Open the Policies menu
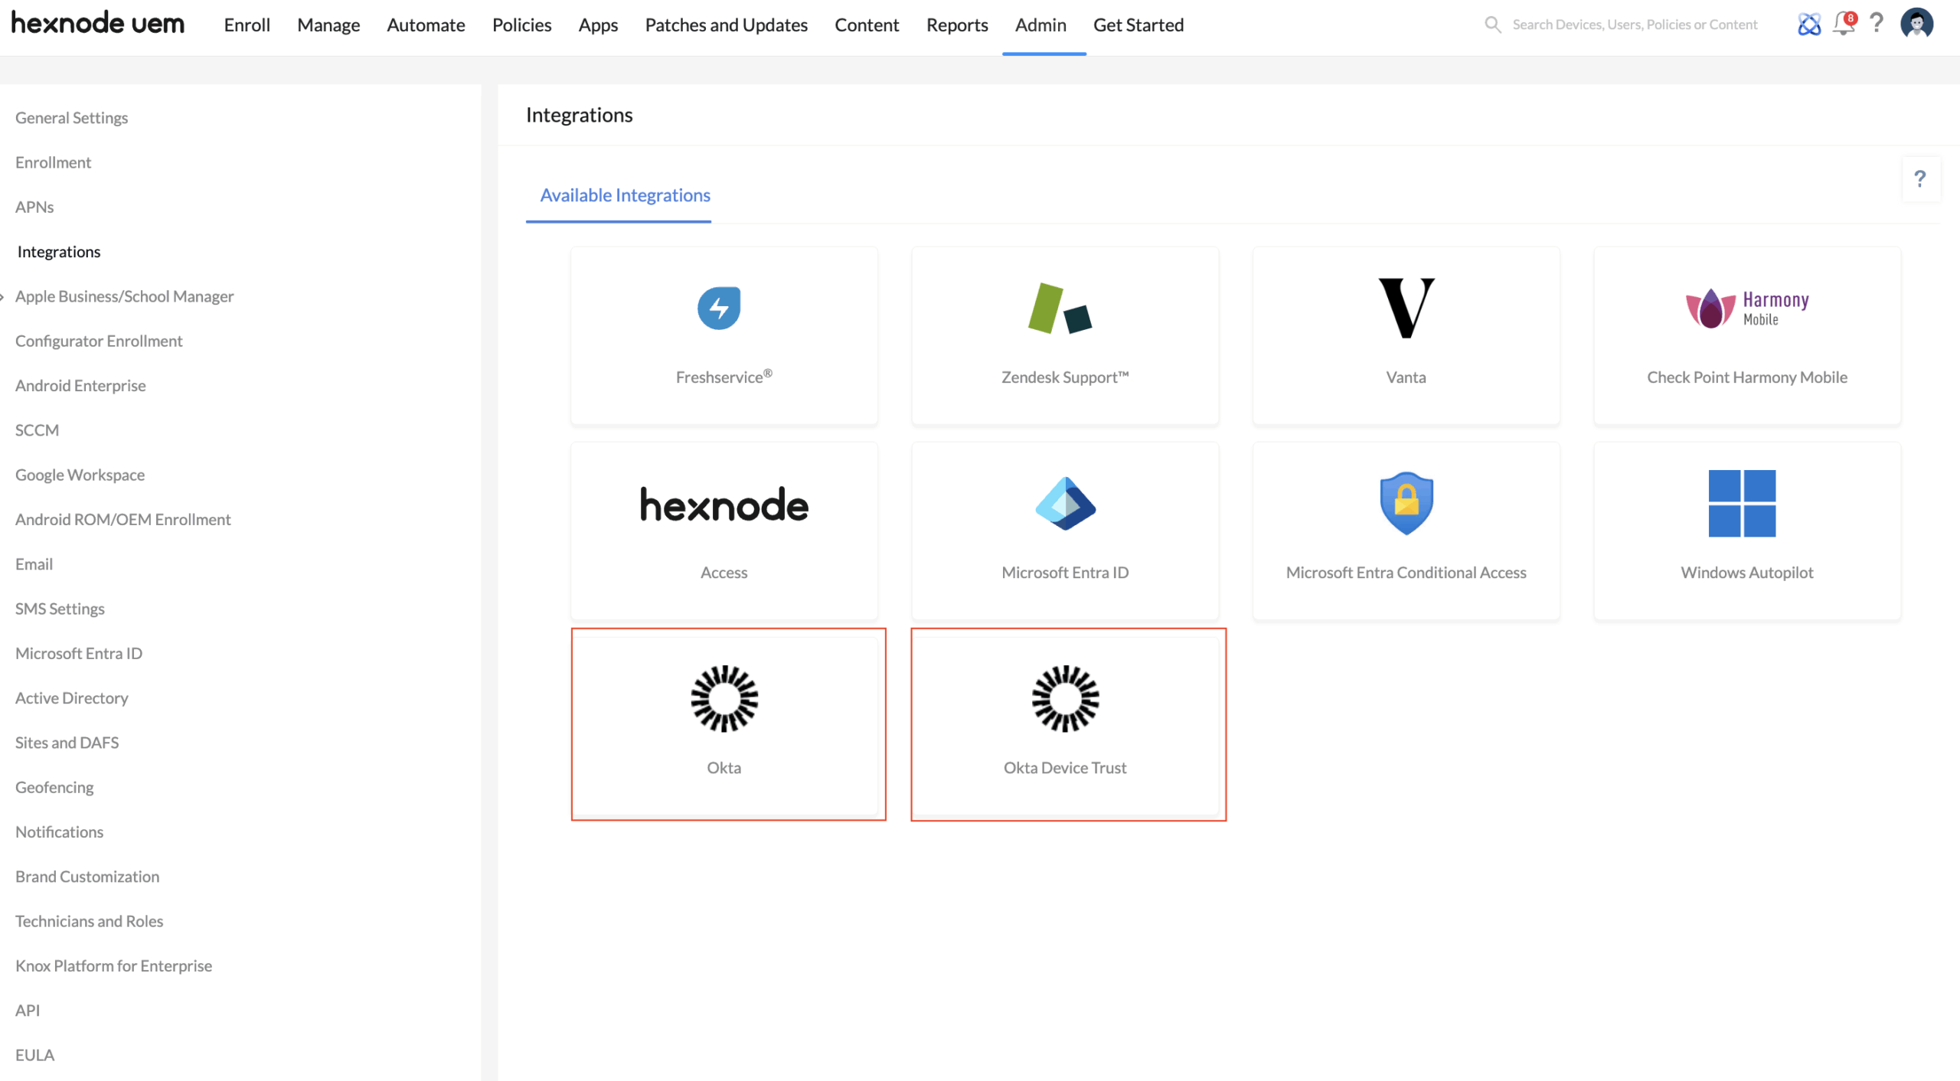 tap(521, 24)
